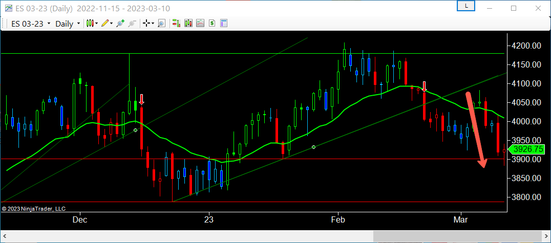Viewport: 551px width, 243px height.
Task: Click the Feb date axis label
Action: coord(338,220)
